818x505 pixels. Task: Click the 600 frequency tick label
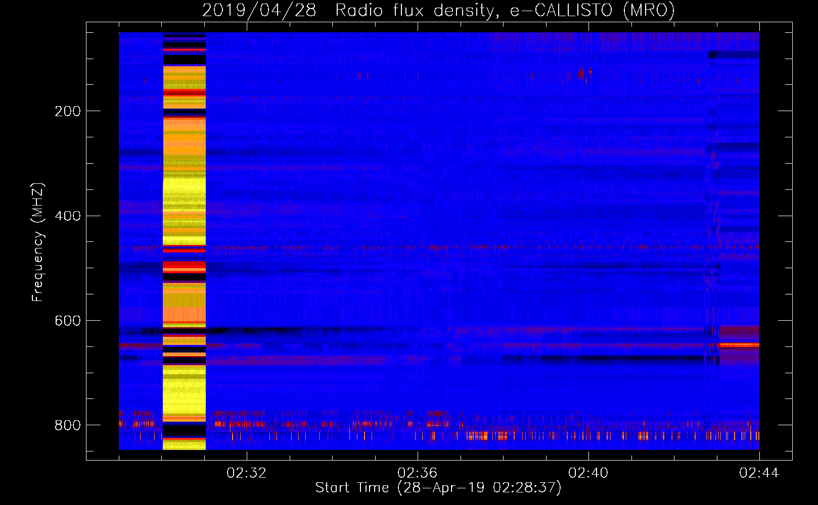(x=68, y=321)
